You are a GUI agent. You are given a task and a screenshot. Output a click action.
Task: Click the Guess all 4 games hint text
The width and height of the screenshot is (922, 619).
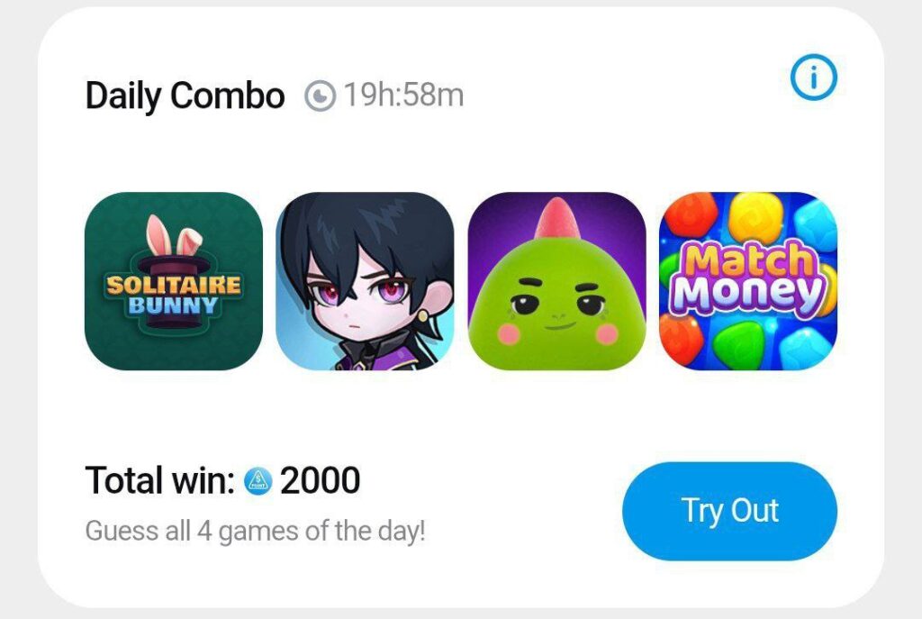pos(255,532)
